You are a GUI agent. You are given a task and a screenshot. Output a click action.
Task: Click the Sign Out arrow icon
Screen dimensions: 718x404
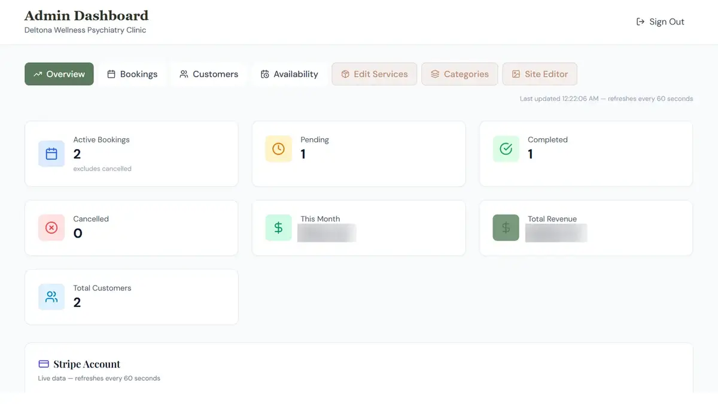click(x=640, y=22)
